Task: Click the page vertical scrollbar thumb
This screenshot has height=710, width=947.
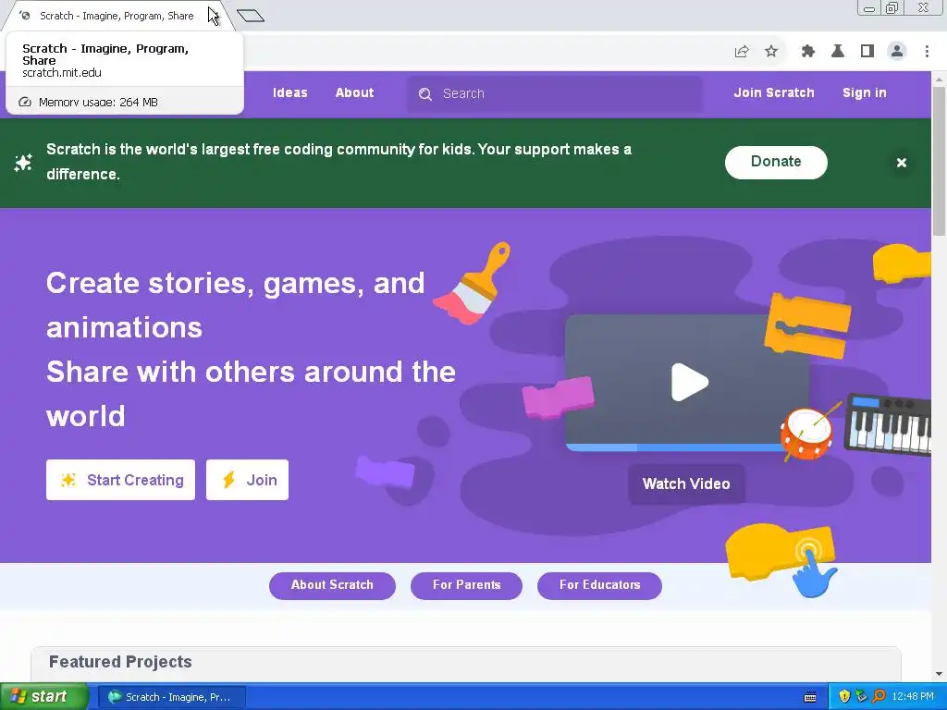Action: click(940, 161)
